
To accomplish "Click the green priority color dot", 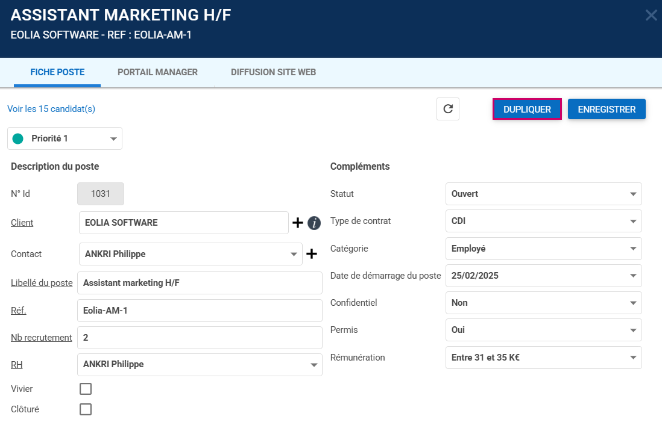I will tap(18, 138).
